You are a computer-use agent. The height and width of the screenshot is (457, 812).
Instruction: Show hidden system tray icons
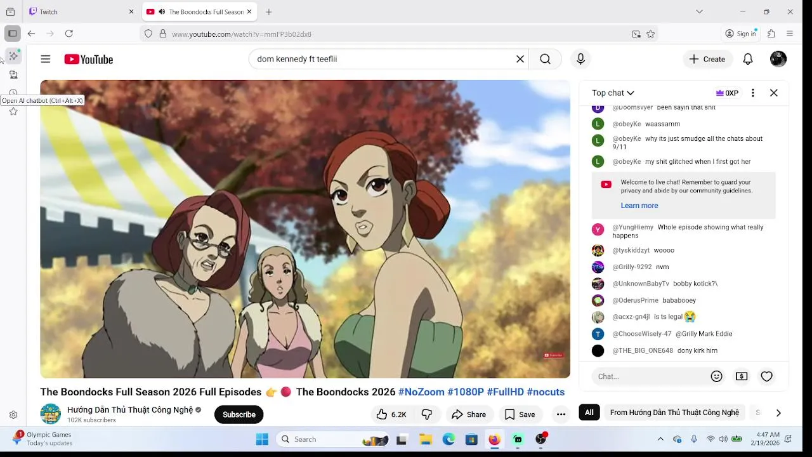(660, 439)
